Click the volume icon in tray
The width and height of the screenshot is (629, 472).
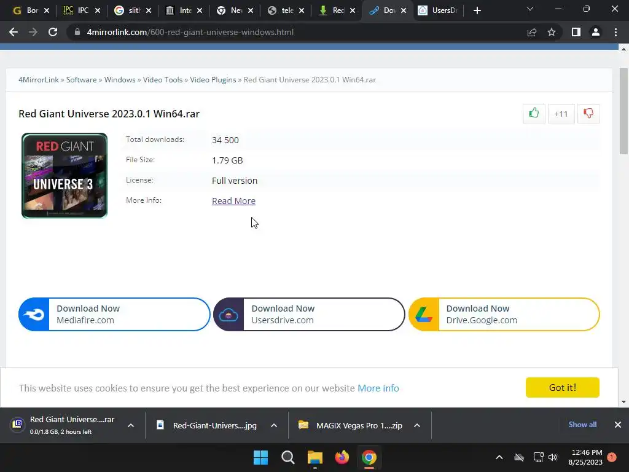pyautogui.click(x=553, y=457)
